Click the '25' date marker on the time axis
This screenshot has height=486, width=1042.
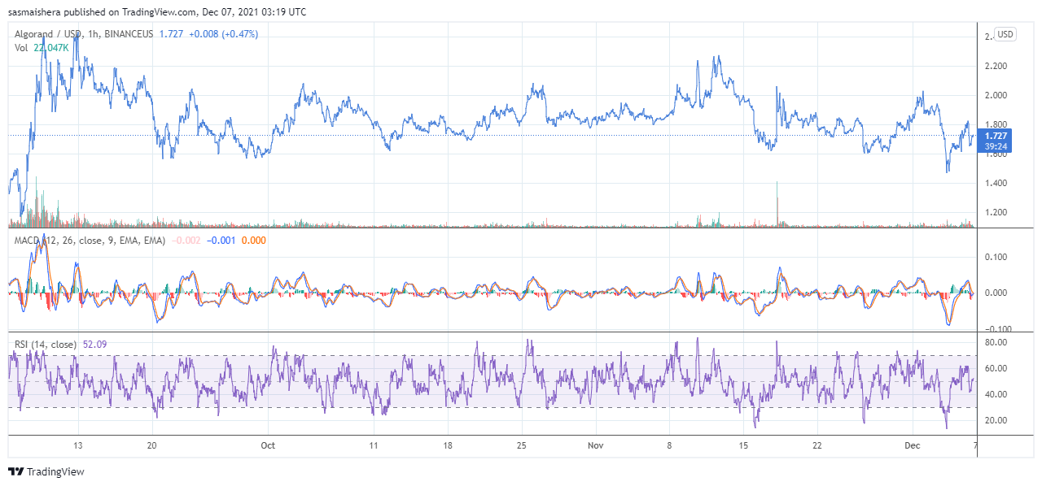522,445
